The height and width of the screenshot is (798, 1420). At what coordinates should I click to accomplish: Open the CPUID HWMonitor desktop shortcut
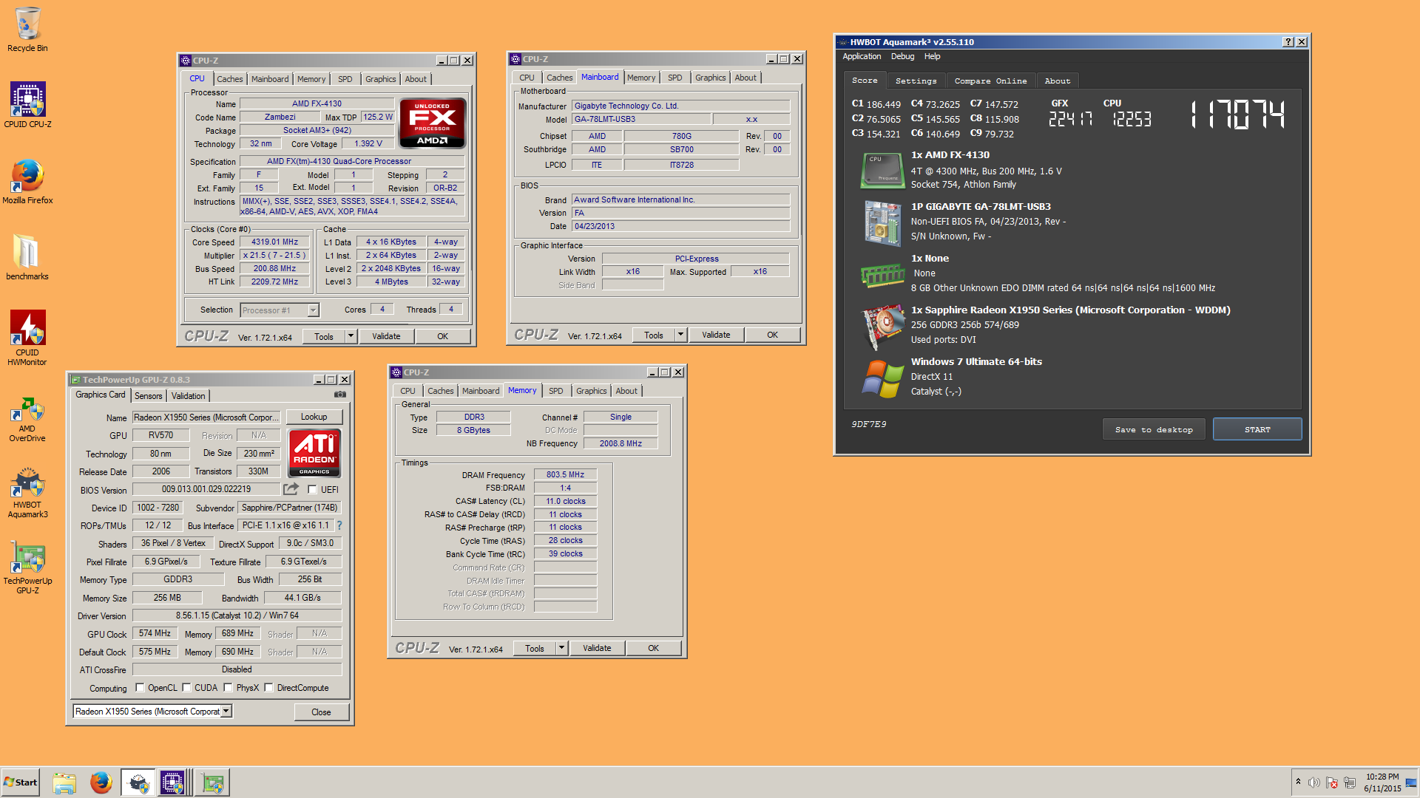click(x=27, y=338)
